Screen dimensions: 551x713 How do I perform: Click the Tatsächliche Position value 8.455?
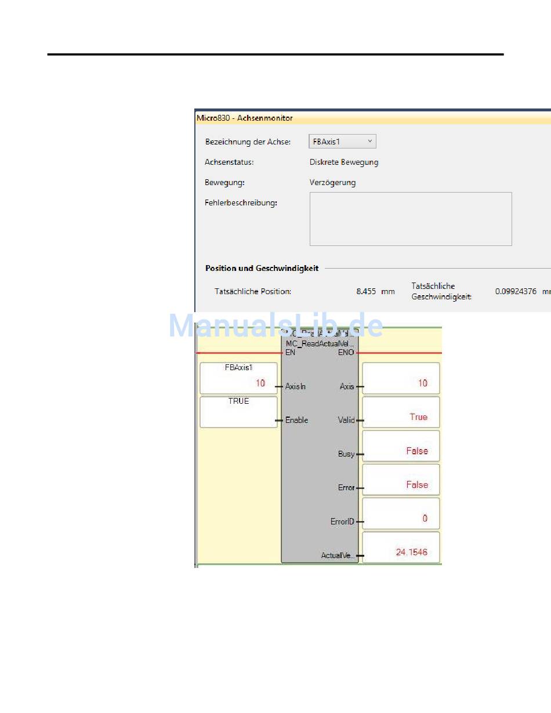366,292
